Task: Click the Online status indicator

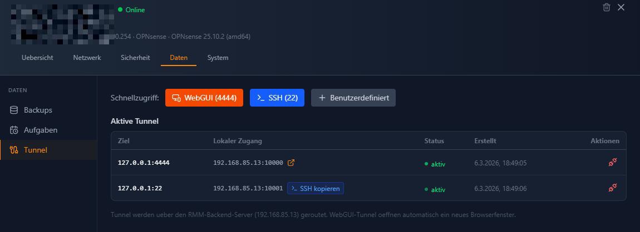Action: pos(131,10)
